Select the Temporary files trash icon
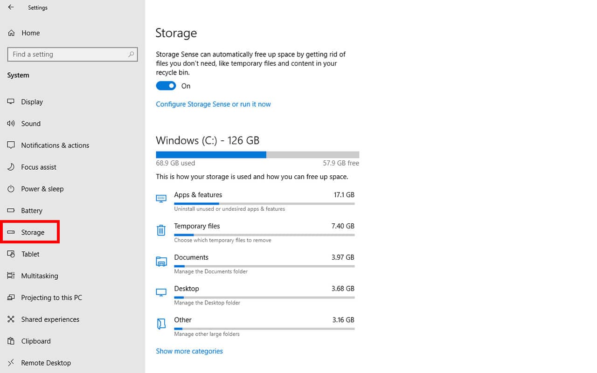Screen dimensions: 597x373 coord(161,230)
